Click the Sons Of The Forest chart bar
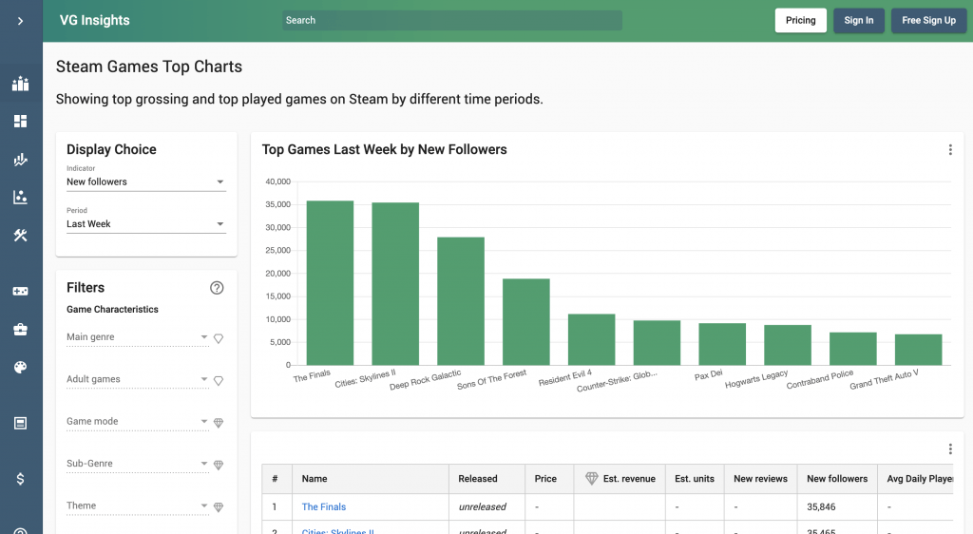Image resolution: width=973 pixels, height=534 pixels. pos(526,322)
